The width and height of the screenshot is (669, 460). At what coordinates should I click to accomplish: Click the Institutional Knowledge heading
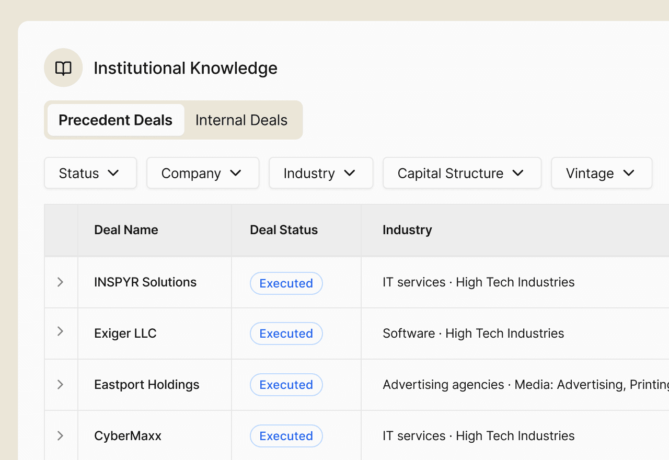pos(186,68)
